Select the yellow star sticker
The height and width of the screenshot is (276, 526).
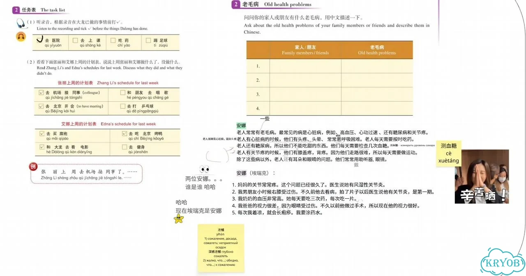coord(179,219)
